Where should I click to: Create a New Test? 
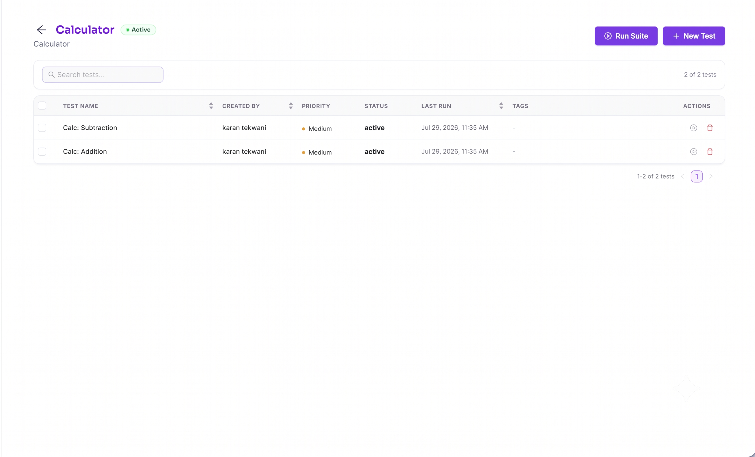[694, 36]
